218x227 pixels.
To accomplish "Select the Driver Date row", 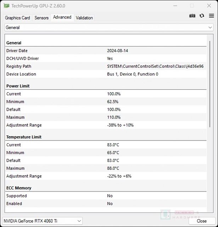I will pyautogui.click(x=106, y=51).
